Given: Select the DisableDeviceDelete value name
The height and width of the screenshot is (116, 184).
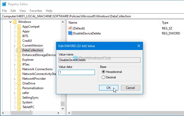Looking at the screenshot, I should 87,33.
